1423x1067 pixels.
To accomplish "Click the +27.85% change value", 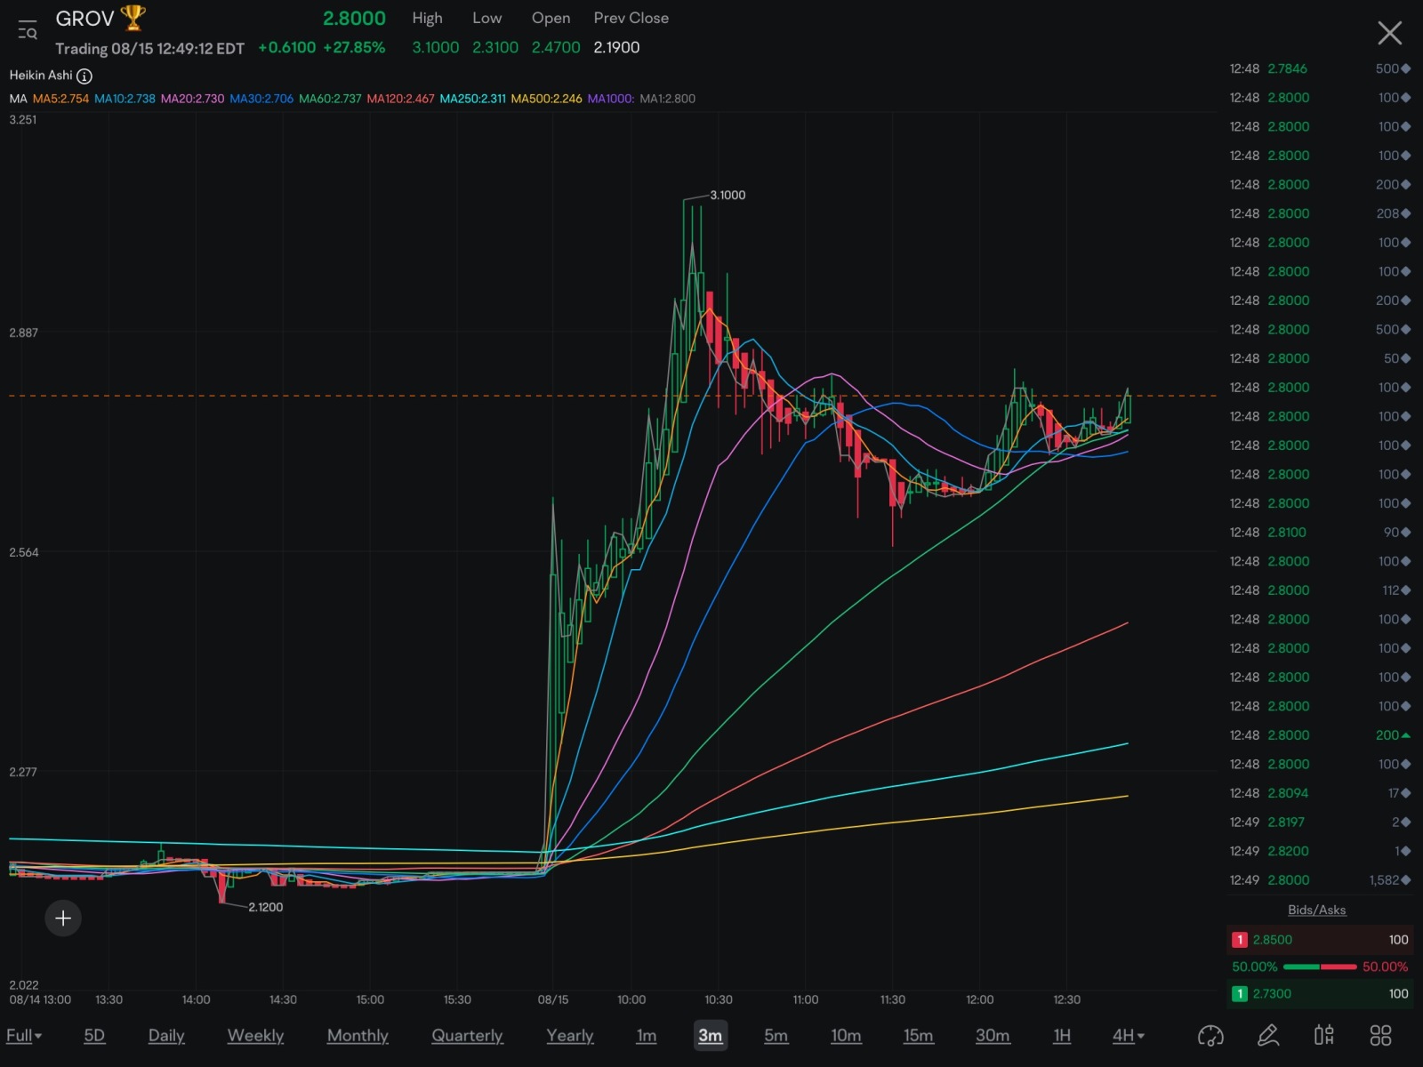I will [x=354, y=47].
